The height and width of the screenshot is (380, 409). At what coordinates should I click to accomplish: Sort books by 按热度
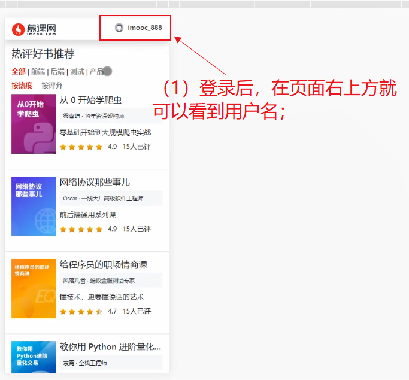[22, 86]
